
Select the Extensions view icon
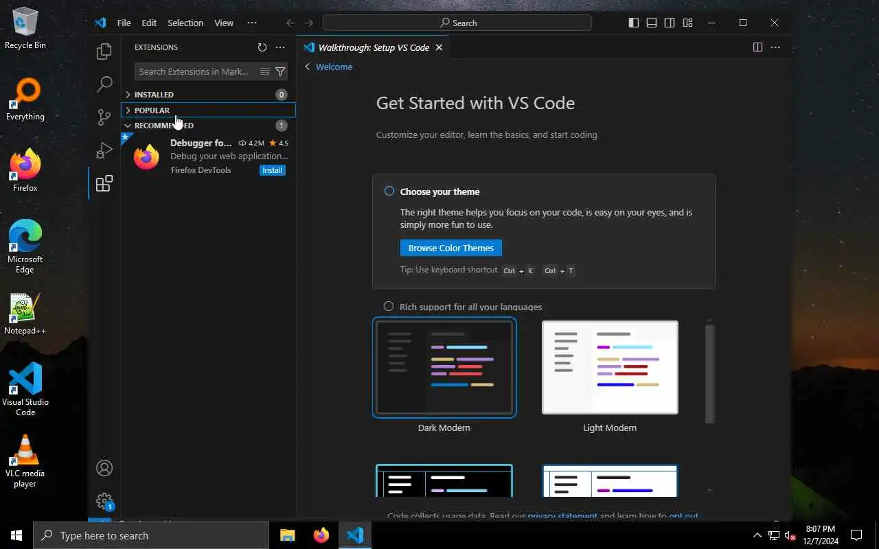(x=104, y=183)
